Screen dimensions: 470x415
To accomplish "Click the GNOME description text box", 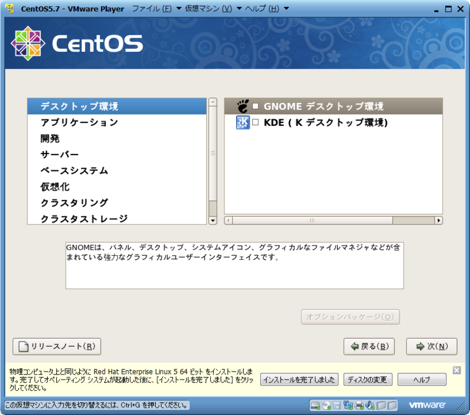I will pos(234,266).
